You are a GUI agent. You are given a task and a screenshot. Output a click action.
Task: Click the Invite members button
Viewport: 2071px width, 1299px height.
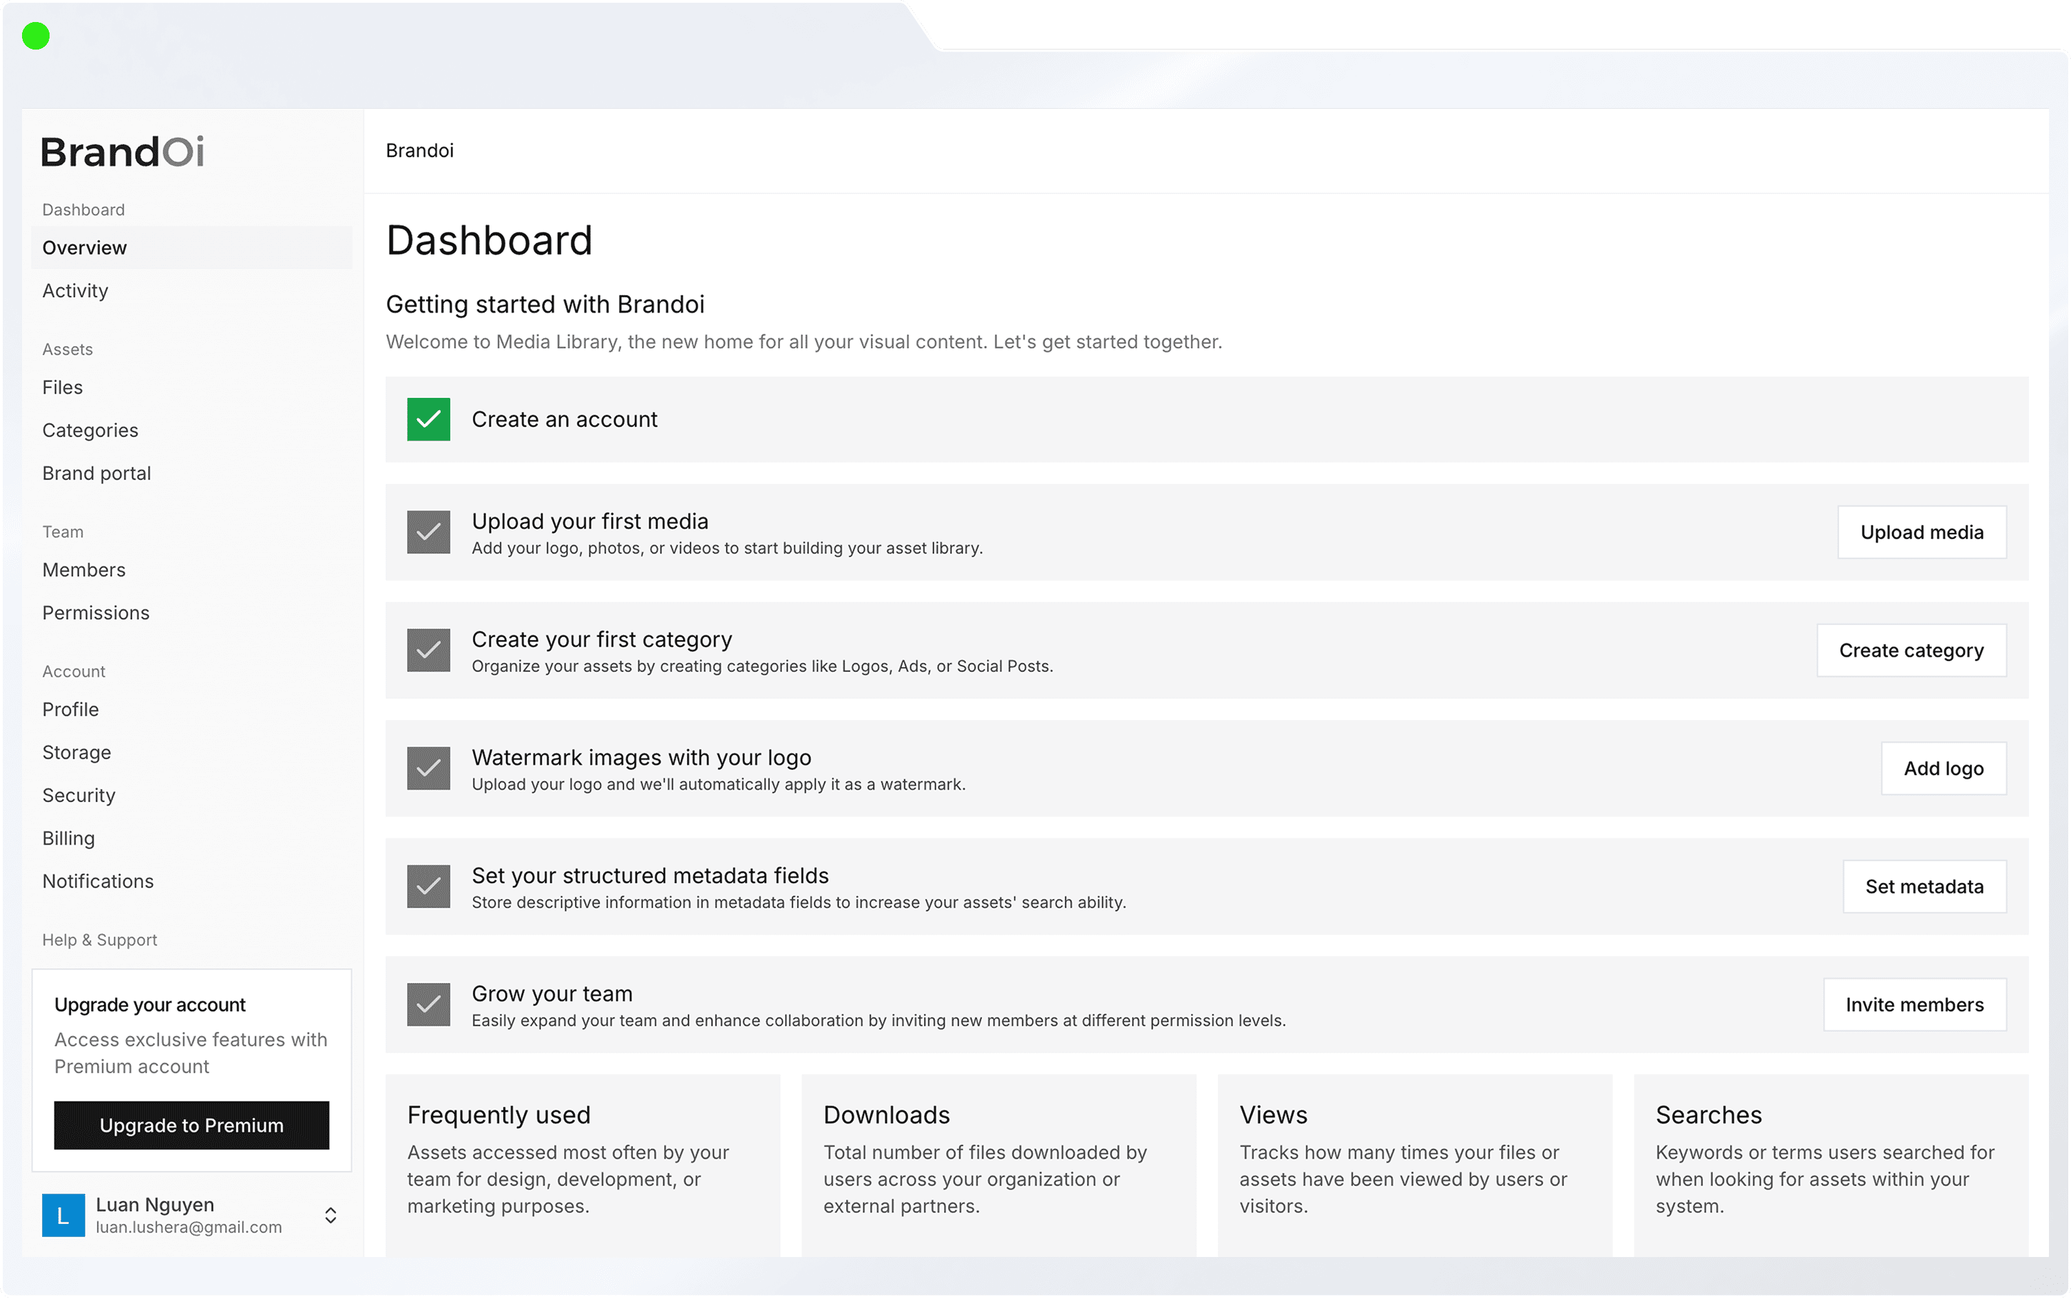1915,1004
